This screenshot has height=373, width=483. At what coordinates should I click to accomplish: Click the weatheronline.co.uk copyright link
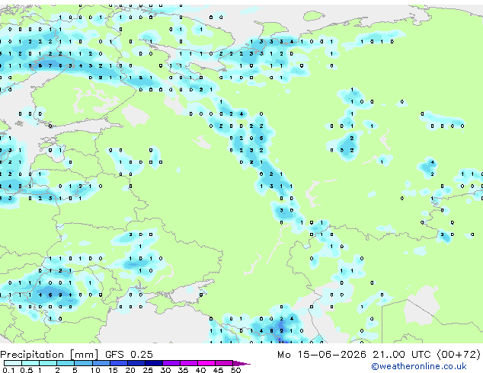(x=418, y=366)
